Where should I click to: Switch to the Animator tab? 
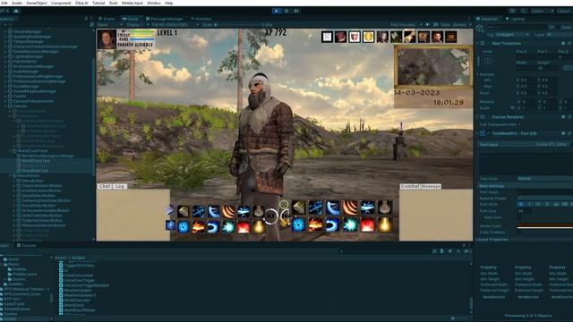tap(201, 19)
